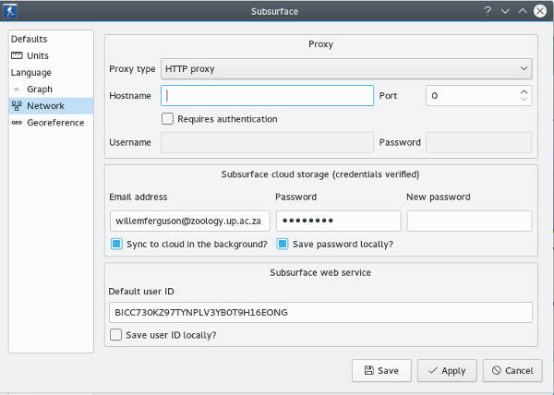Click the Units ruler icon in sidebar
The image size is (554, 395).
[x=17, y=55]
